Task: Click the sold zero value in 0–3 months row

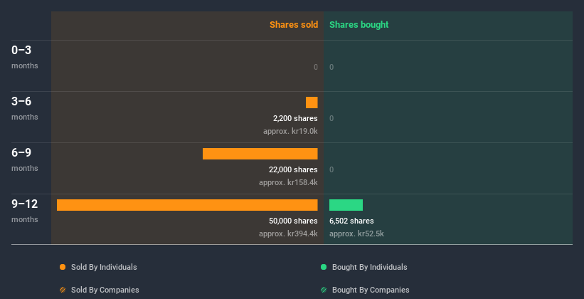Action: click(316, 67)
